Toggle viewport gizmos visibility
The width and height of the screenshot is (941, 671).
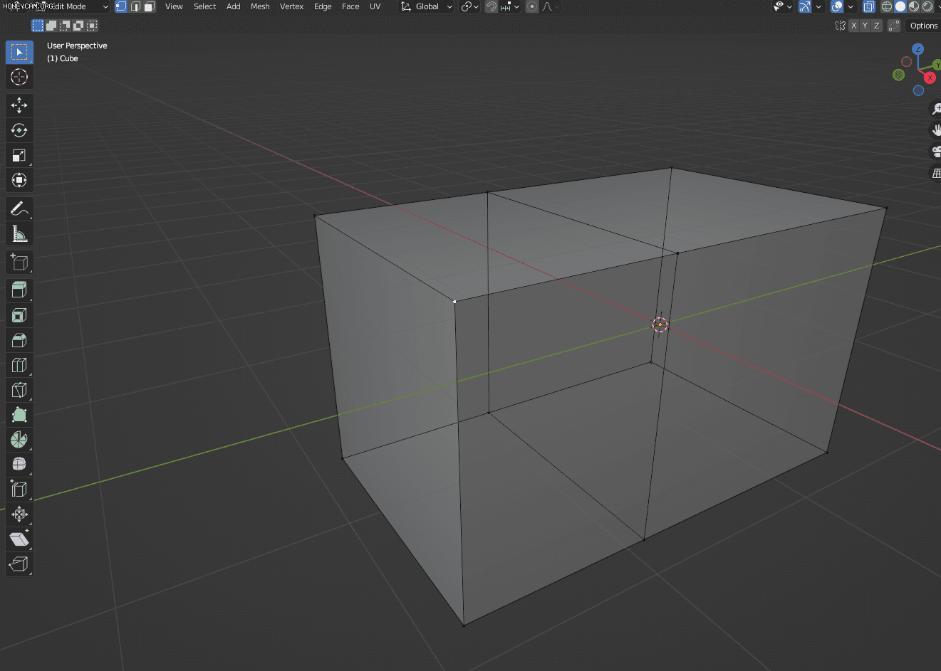pos(804,6)
